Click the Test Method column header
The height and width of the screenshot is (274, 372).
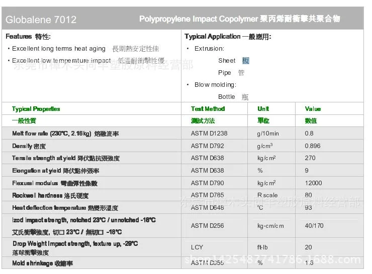(x=208, y=109)
